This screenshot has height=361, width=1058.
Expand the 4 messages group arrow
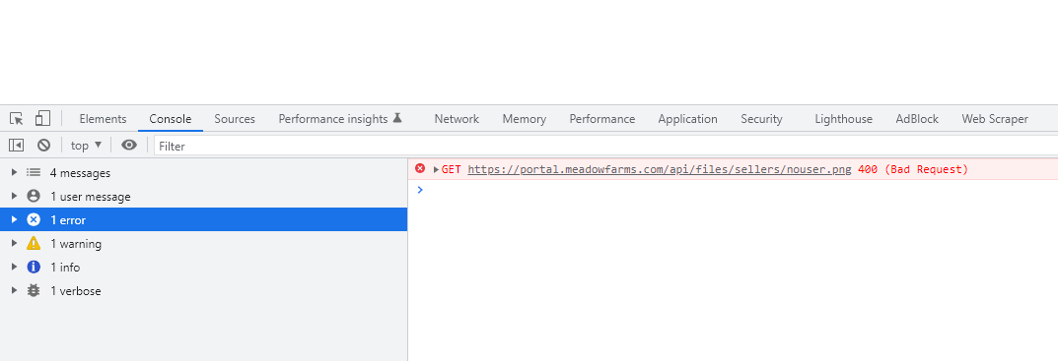point(14,172)
